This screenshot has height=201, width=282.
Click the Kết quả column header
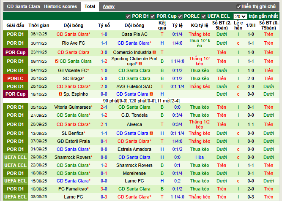click(162, 25)
